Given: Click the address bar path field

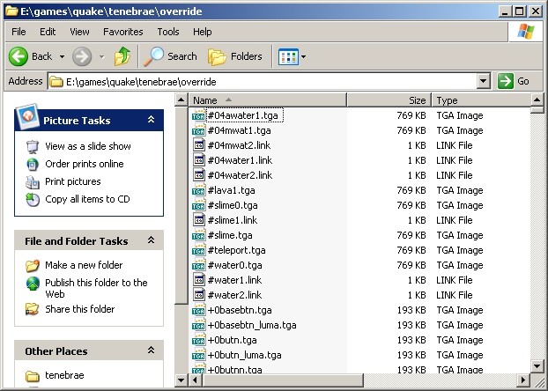Looking at the screenshot, I should 264,81.
